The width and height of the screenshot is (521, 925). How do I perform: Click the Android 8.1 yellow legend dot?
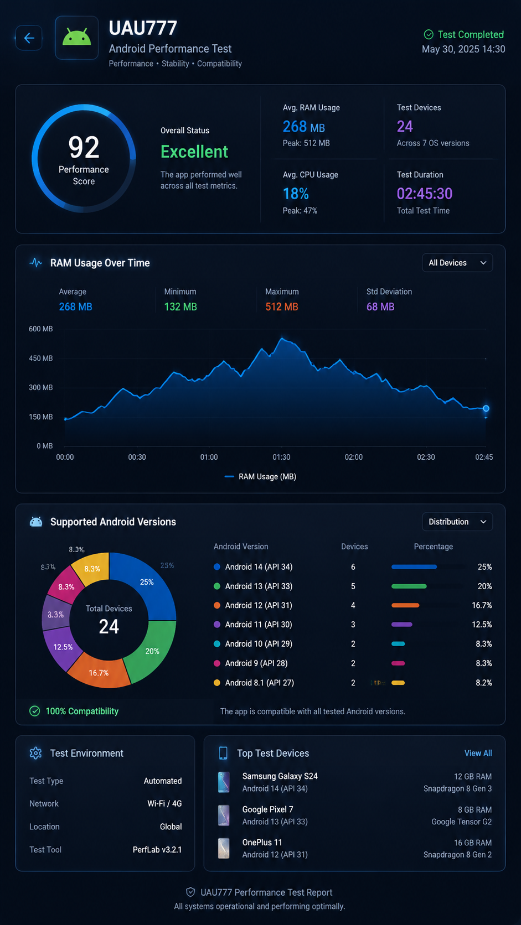click(x=217, y=683)
